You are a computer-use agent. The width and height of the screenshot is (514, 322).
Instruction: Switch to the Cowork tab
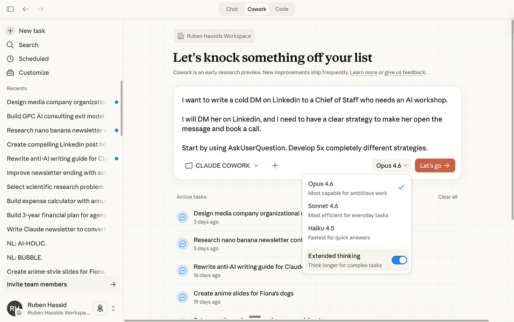click(257, 9)
